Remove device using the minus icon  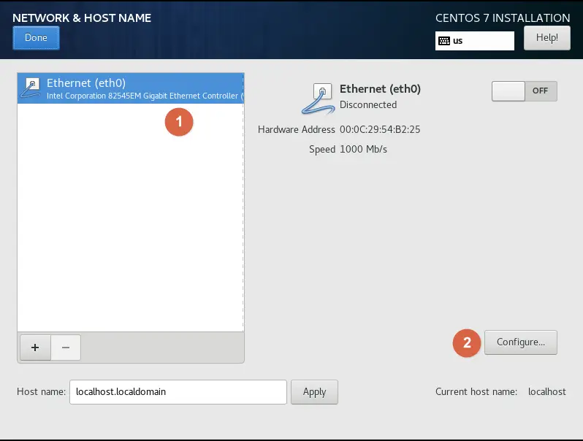[x=66, y=348]
